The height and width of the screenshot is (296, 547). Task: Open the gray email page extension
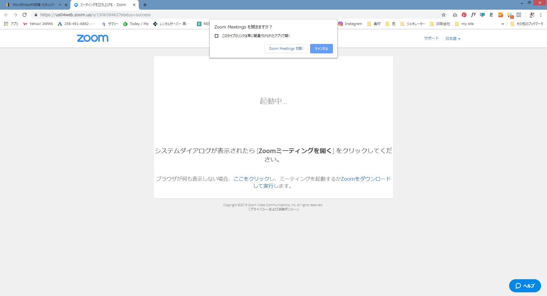click(x=491, y=15)
